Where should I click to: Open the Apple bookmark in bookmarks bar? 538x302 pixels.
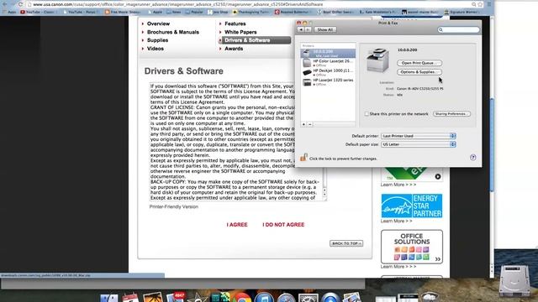coord(155,12)
